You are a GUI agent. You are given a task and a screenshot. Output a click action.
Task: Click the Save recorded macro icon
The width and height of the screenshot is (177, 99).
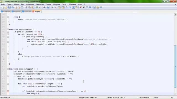click(93, 7)
